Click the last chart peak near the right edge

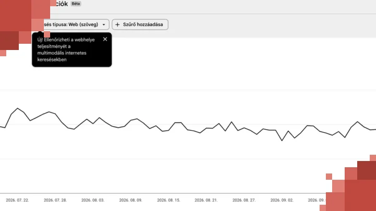[x=358, y=122]
